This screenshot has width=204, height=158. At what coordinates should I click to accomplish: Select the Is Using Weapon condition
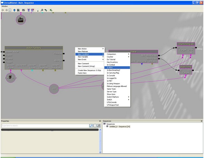pos(117,84)
